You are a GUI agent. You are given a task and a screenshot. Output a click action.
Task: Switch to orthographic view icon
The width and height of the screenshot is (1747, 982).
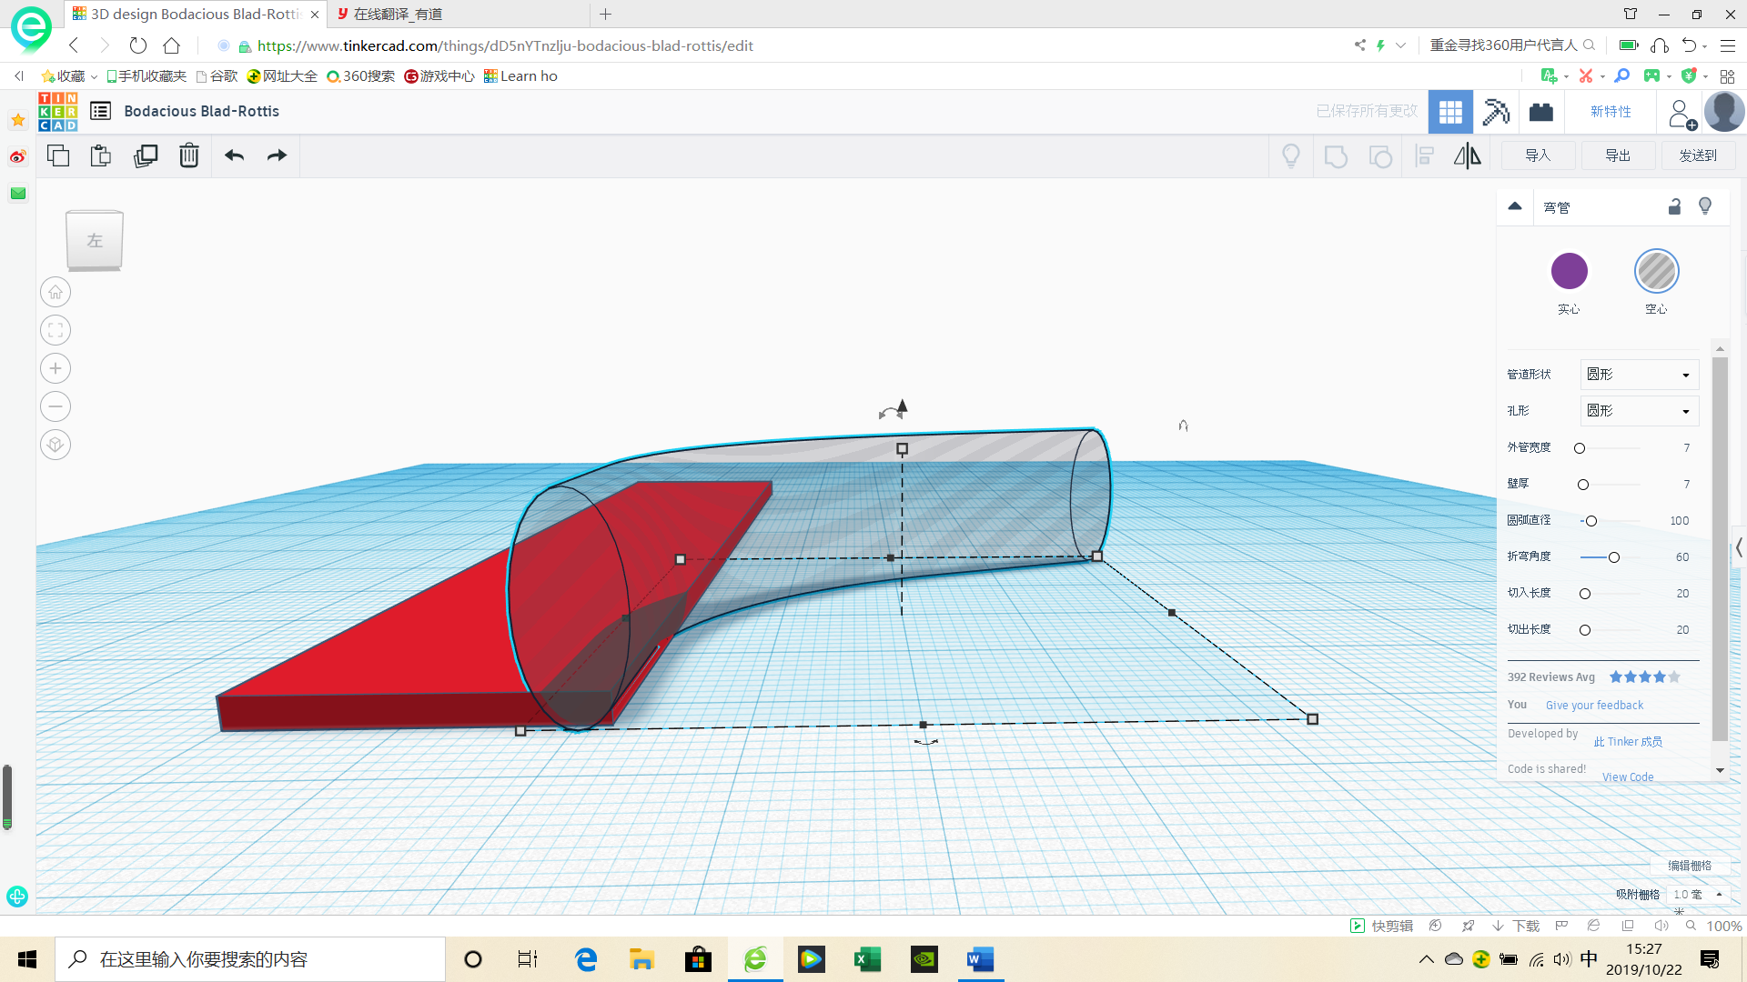point(56,445)
